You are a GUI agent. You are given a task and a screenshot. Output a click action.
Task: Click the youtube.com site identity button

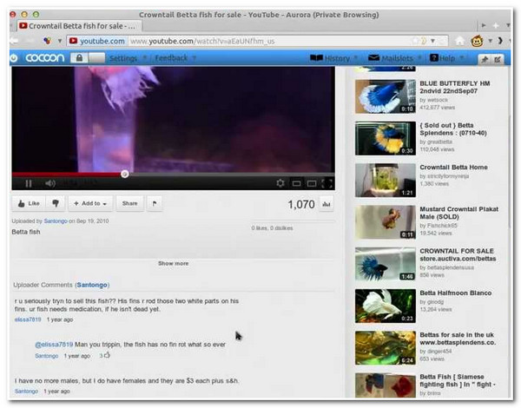[x=97, y=41]
